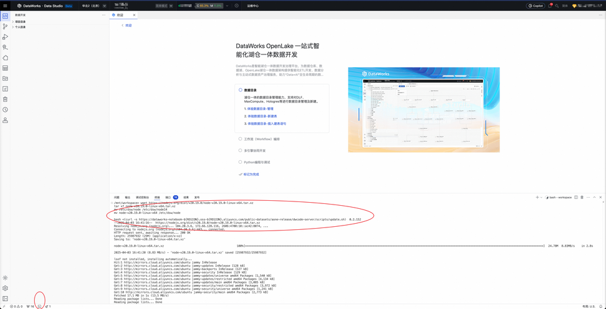Open the settings gear in sidebar
Screen dimensions: 606x309
[6, 288]
